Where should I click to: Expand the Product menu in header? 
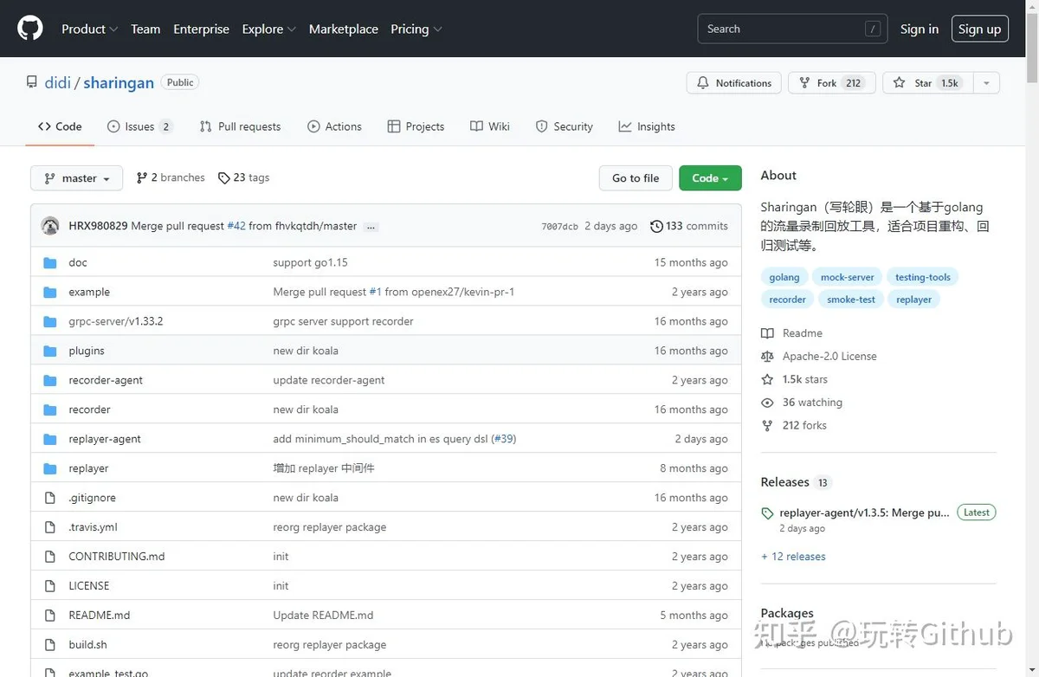[x=89, y=29]
